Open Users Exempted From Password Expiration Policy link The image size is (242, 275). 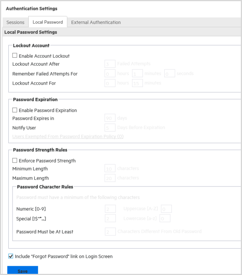click(68, 137)
